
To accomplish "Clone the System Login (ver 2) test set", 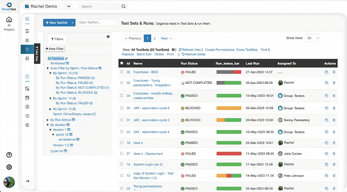I will (326, 165).
